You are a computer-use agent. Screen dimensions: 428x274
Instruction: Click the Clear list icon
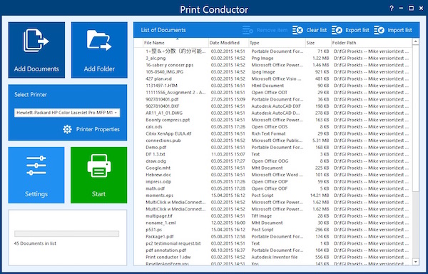297,30
